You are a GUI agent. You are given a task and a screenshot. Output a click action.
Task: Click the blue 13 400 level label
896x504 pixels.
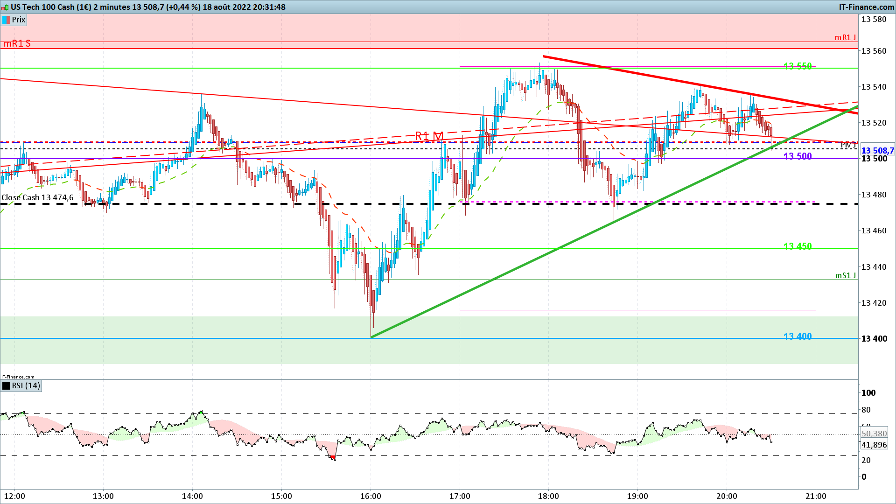pyautogui.click(x=798, y=336)
